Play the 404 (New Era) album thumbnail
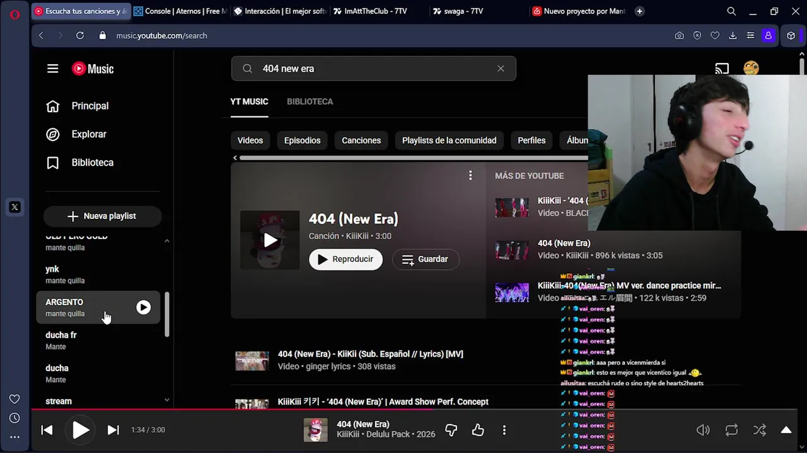807x453 pixels. pyautogui.click(x=270, y=240)
